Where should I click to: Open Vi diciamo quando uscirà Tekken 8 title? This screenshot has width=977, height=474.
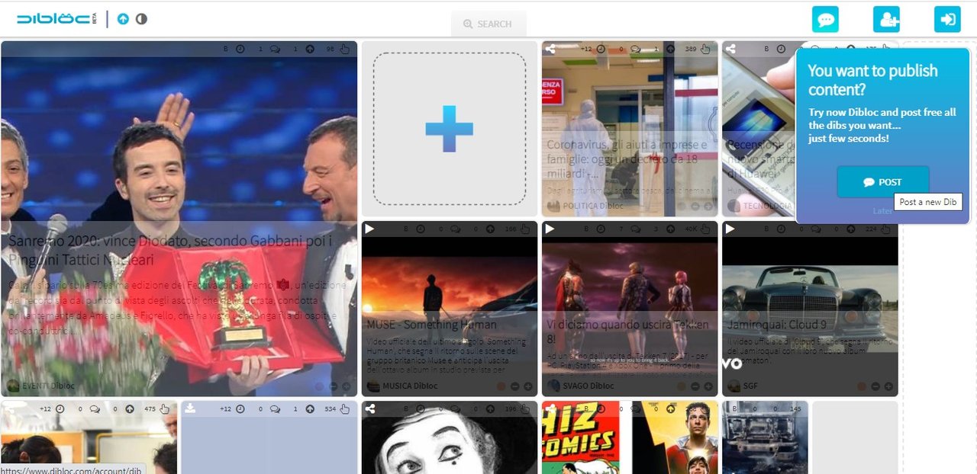click(x=627, y=331)
